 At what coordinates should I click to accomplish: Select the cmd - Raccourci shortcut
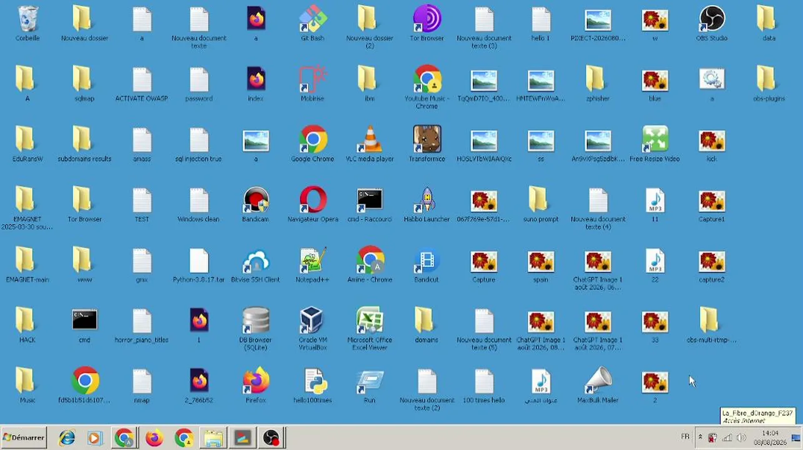[370, 205]
